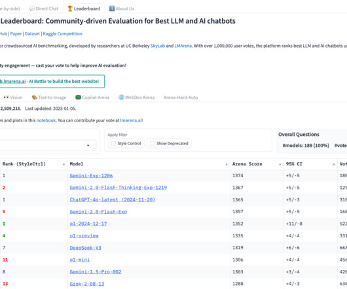347x289 pixels.
Task: Follow the SkyLab link
Action: [x=158, y=46]
